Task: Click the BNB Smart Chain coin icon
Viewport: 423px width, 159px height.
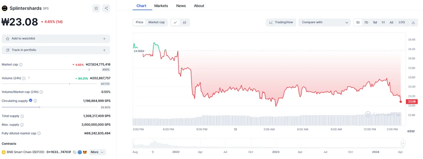Action: pyautogui.click(x=4, y=152)
